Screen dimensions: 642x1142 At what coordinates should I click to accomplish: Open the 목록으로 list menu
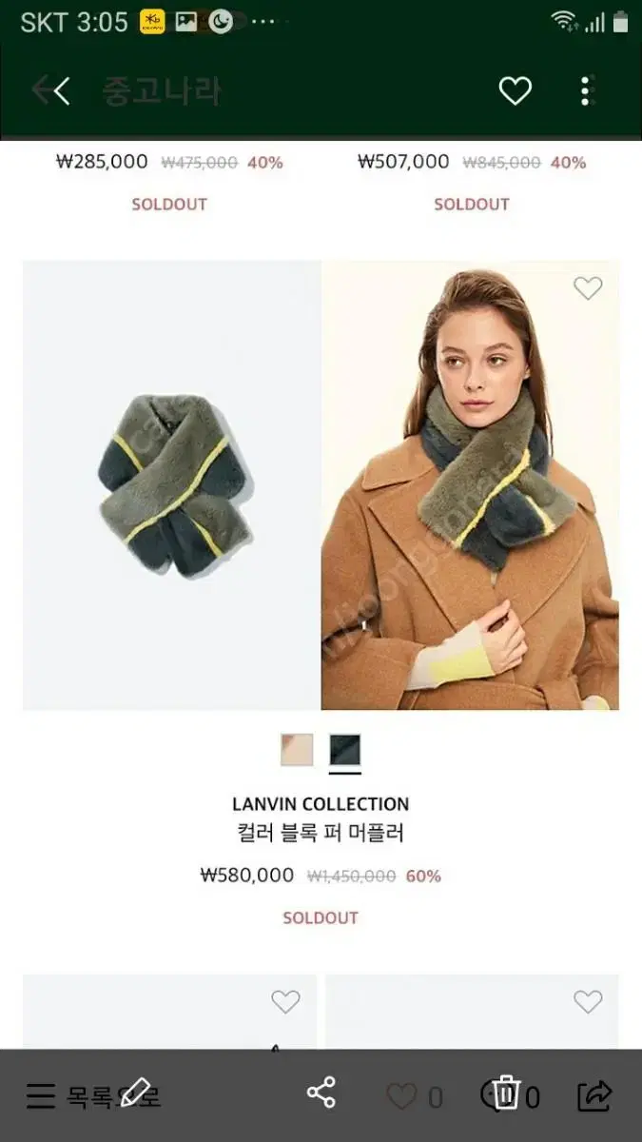click(x=93, y=1096)
